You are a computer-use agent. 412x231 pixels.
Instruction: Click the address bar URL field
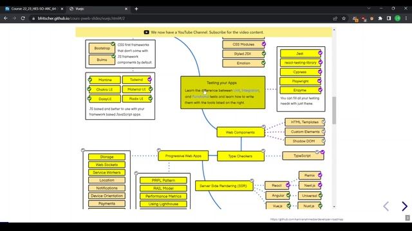pos(182,19)
